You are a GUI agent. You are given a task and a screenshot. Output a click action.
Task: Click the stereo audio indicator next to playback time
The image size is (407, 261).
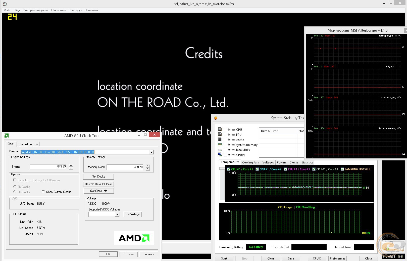[401, 257]
